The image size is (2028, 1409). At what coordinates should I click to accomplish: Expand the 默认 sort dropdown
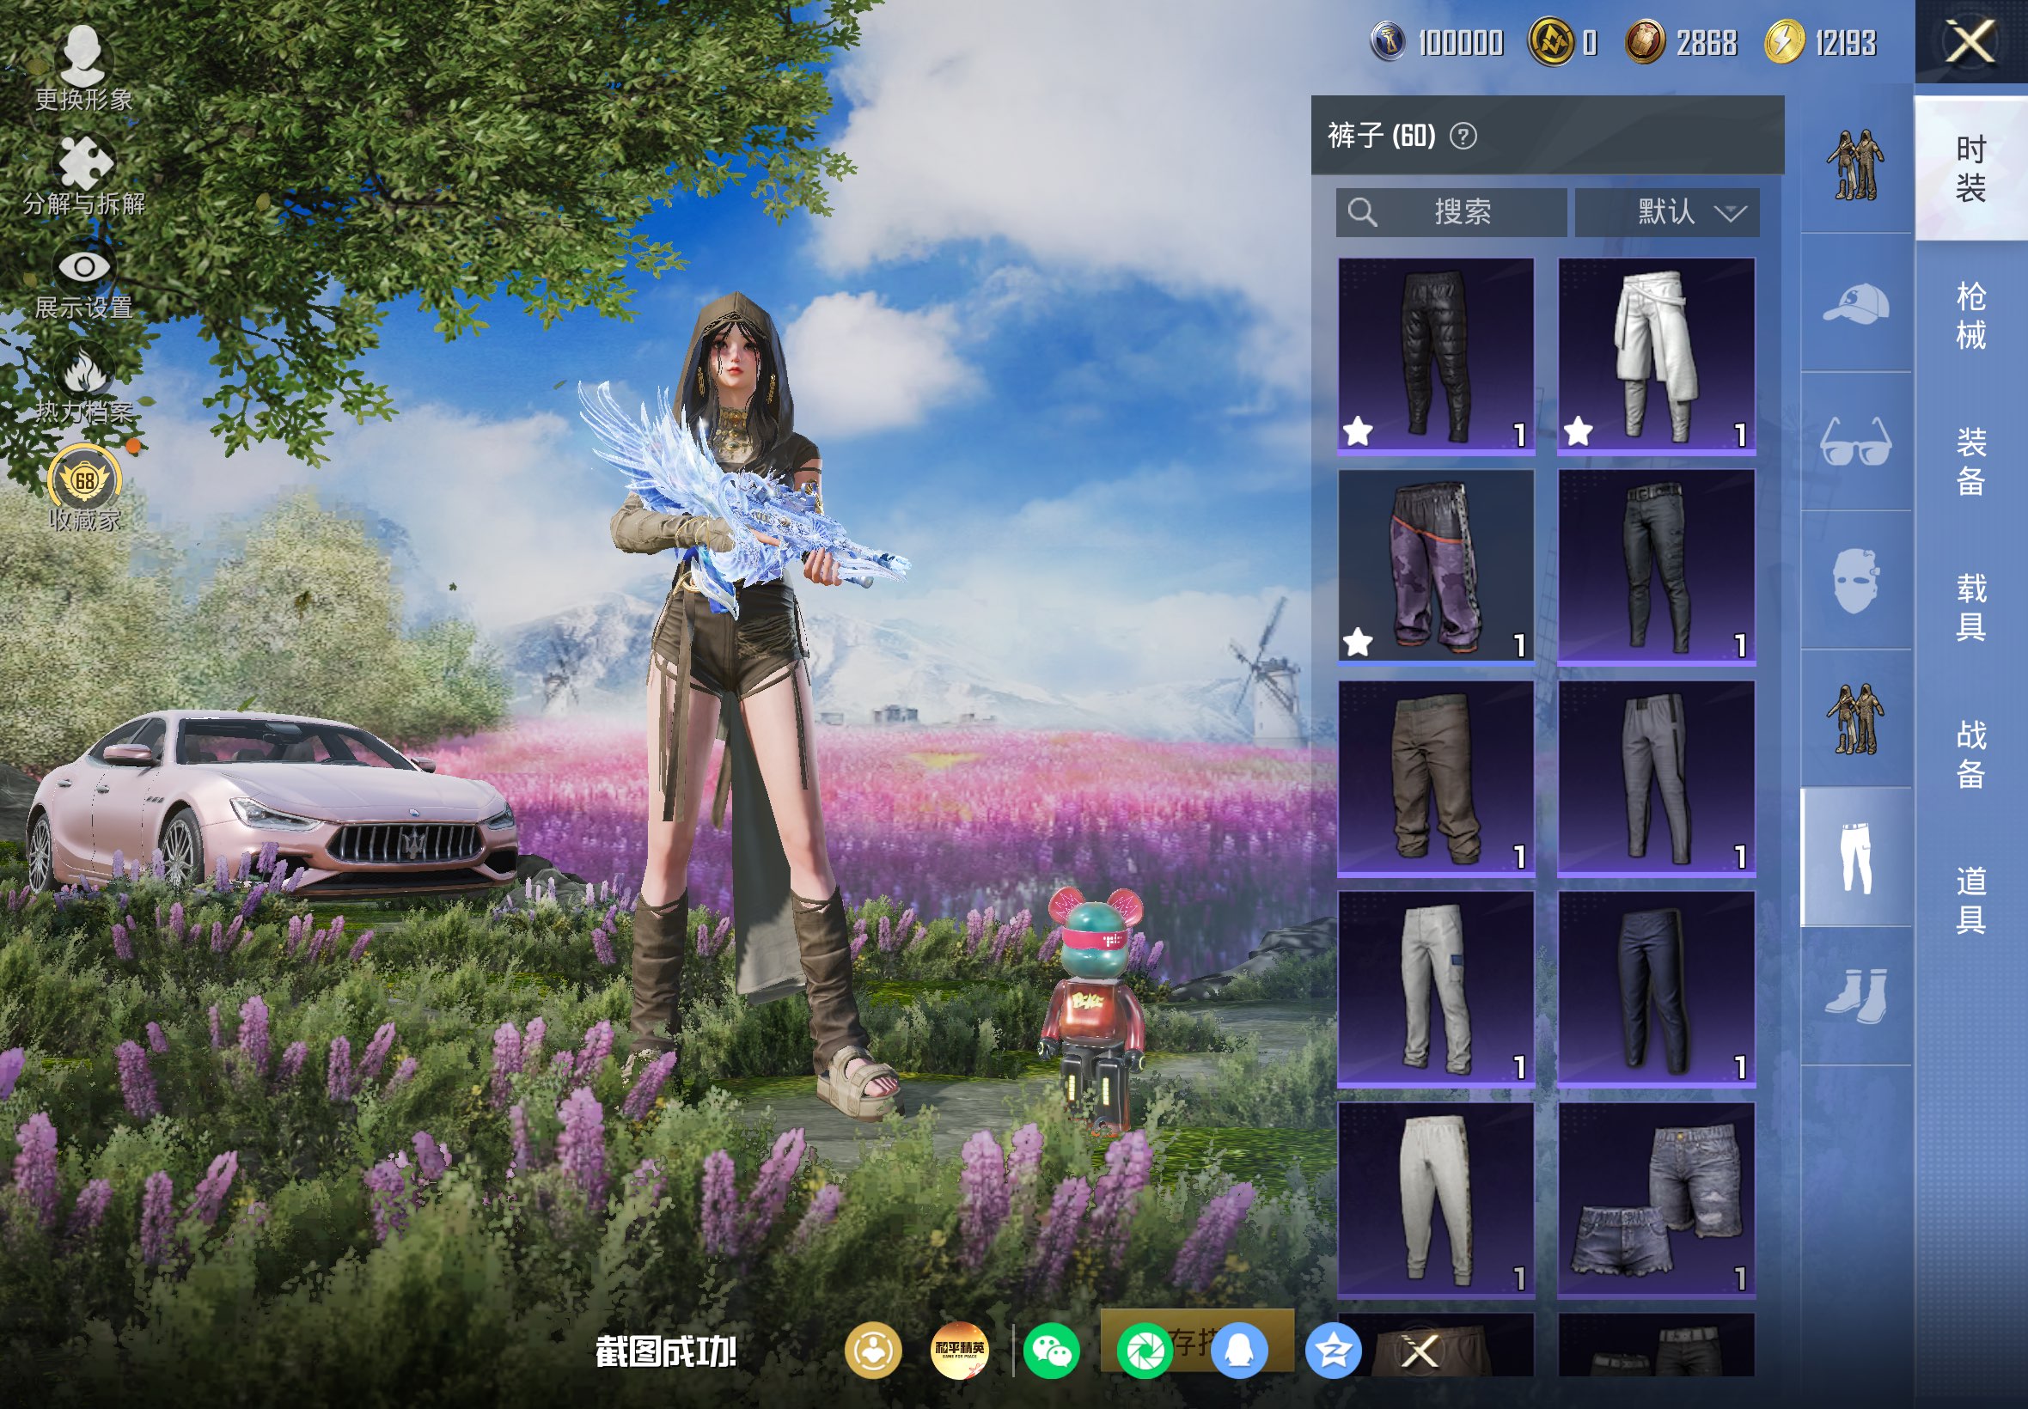pos(1667,212)
